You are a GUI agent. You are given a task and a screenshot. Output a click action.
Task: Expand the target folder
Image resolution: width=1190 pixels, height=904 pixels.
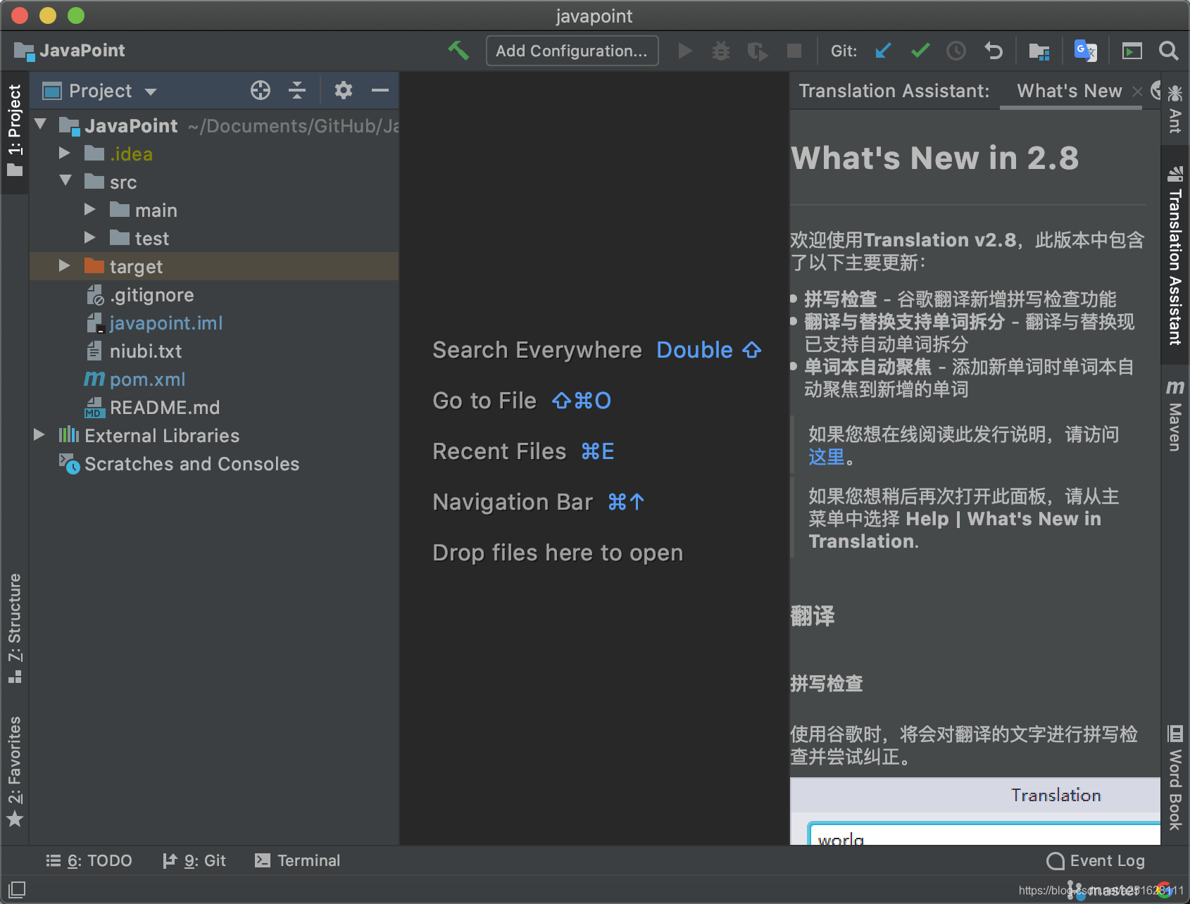pyautogui.click(x=65, y=265)
